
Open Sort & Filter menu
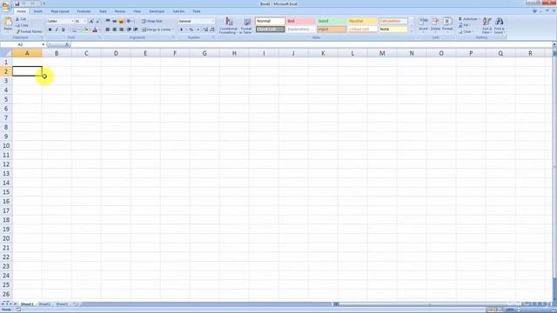point(487,25)
